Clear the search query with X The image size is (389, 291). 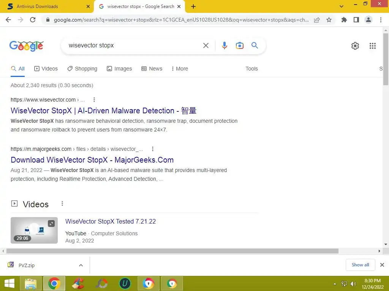tap(206, 45)
